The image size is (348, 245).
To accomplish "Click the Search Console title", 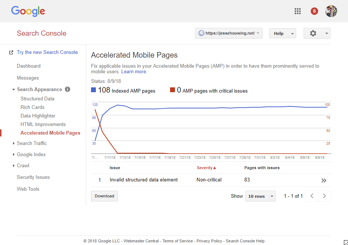I will tap(41, 33).
